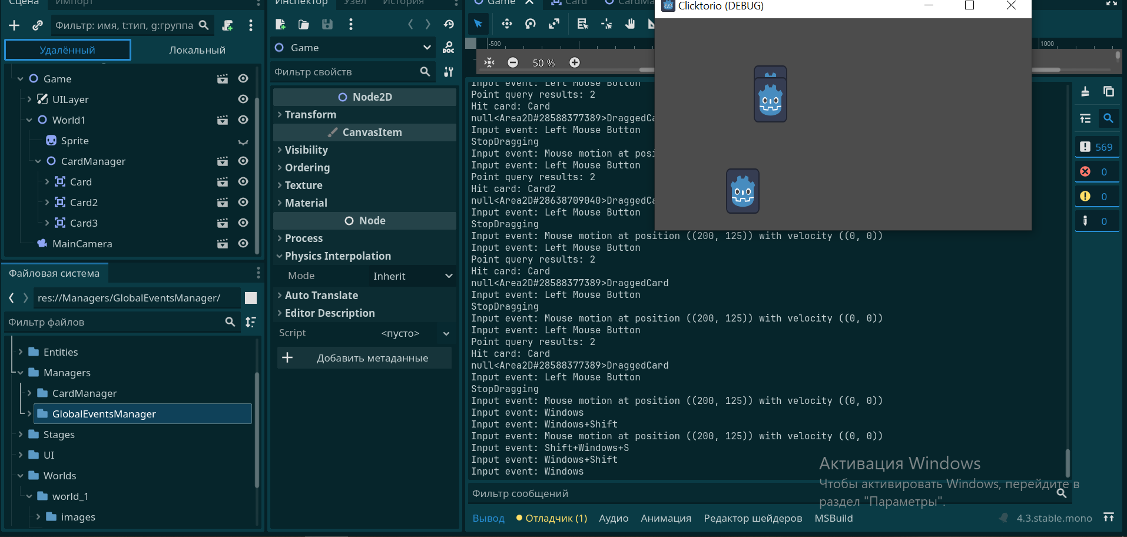The height and width of the screenshot is (537, 1127).
Task: Open the Game object selector dropdown
Action: 353,48
